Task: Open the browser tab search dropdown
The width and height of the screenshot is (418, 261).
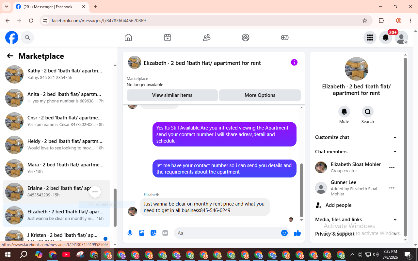Action: tap(6, 7)
